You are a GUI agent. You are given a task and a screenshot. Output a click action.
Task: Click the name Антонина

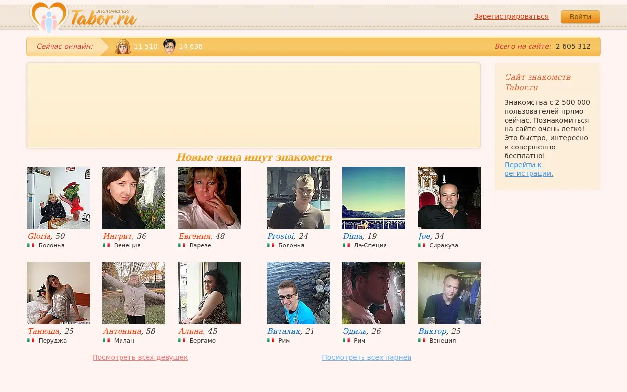point(122,331)
